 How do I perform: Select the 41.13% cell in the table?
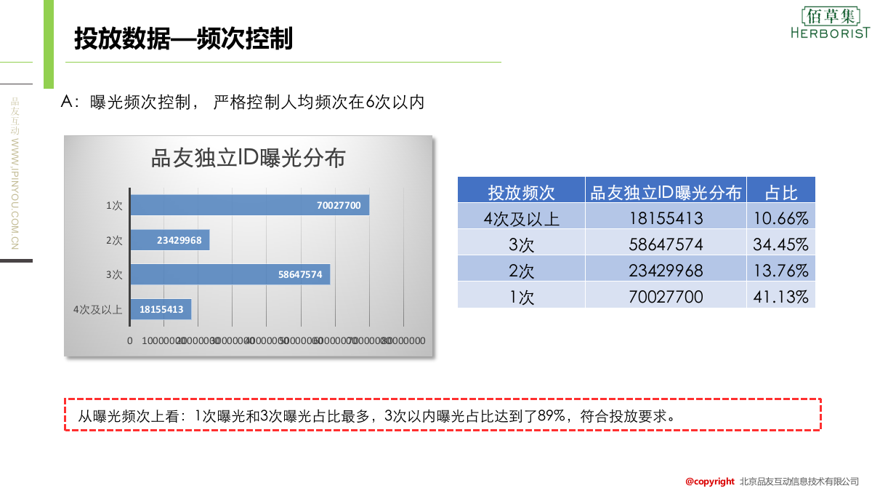[x=782, y=295]
